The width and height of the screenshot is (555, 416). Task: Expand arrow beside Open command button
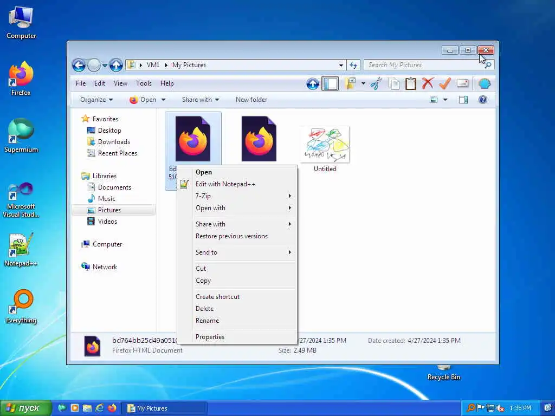click(x=163, y=100)
